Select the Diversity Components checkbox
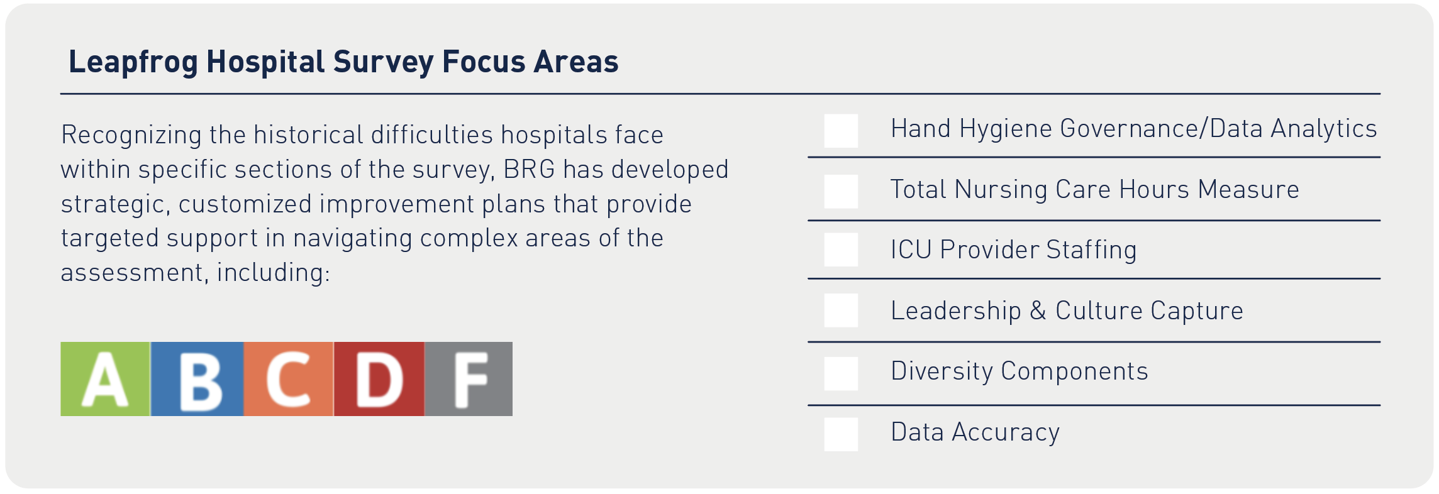1439x494 pixels. (841, 373)
